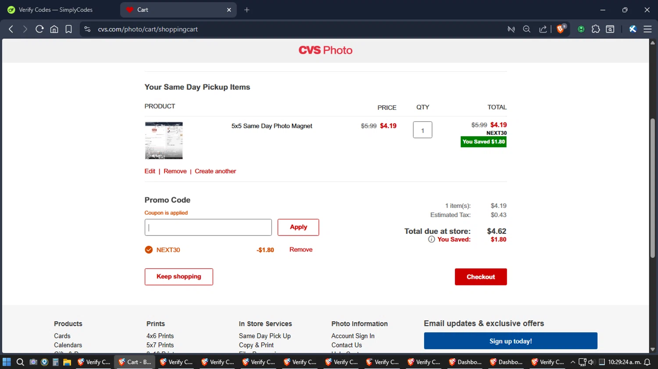The height and width of the screenshot is (369, 658).
Task: Click the You Saved $1.80 green badge
Action: (x=483, y=142)
